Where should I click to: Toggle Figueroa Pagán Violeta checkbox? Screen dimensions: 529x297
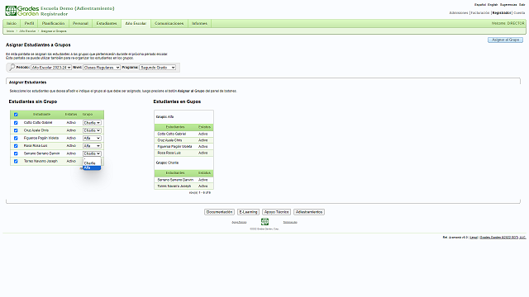point(16,138)
